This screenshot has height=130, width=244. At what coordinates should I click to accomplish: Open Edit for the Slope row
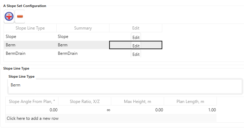click(136, 37)
